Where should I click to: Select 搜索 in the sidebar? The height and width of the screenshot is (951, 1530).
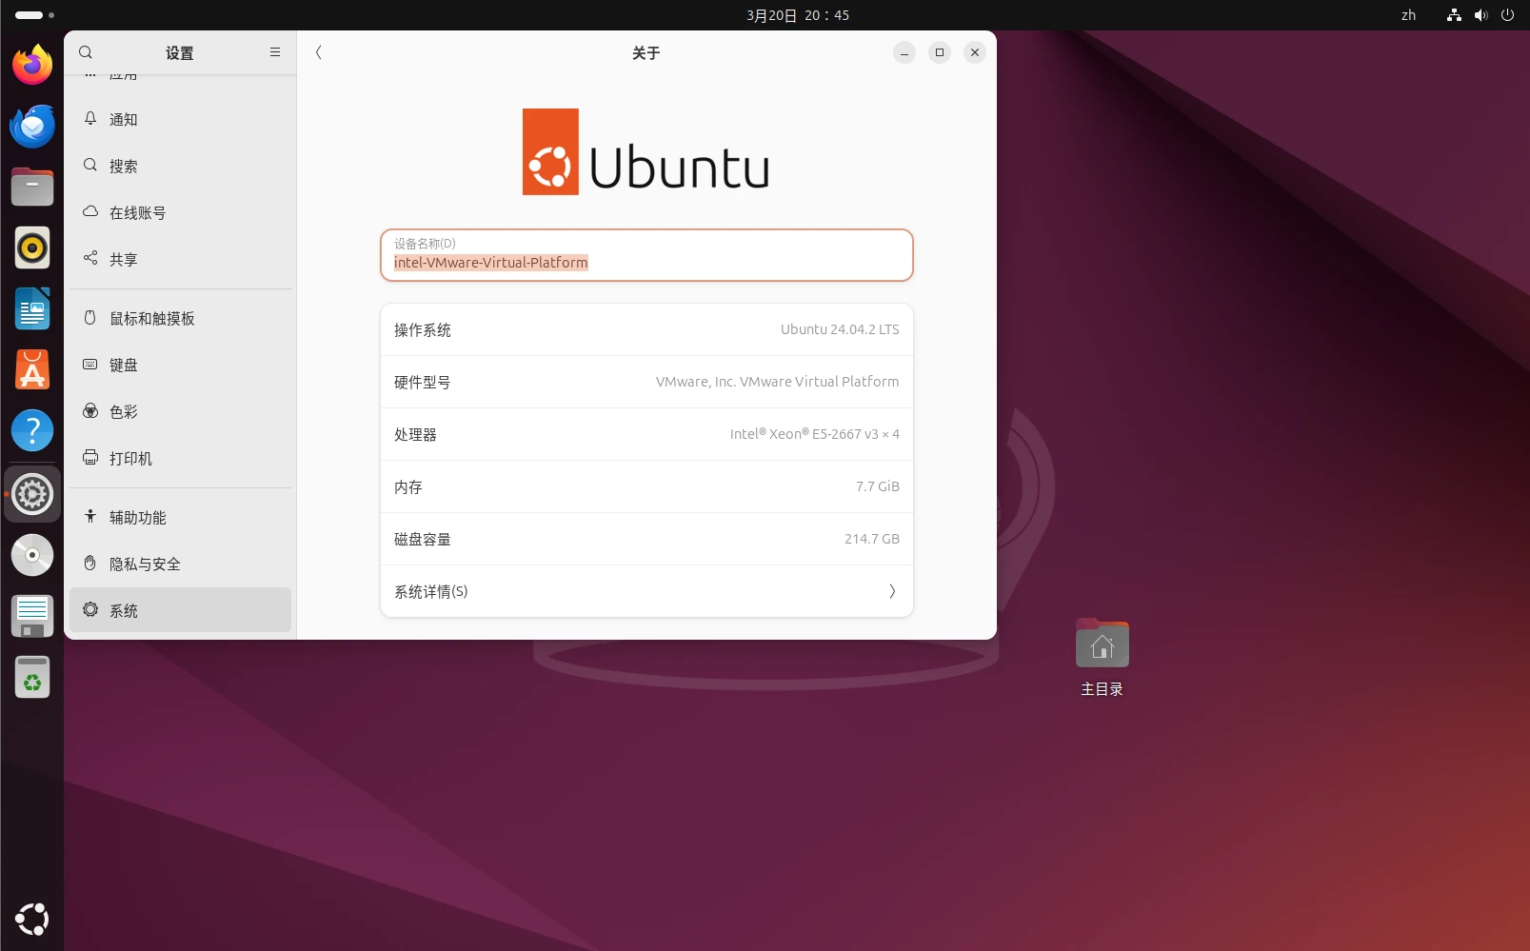pyautogui.click(x=180, y=166)
